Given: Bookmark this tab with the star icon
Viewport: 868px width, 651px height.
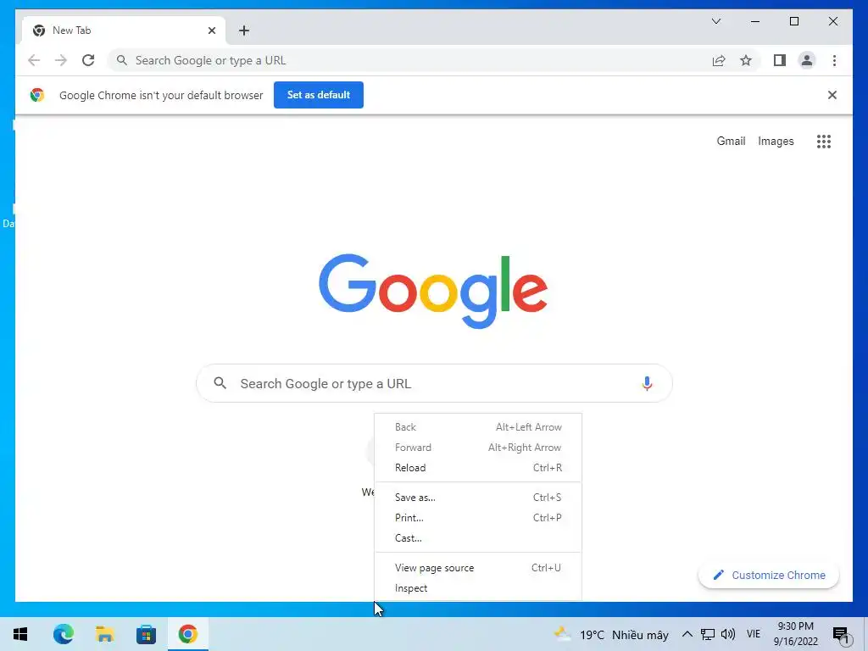Looking at the screenshot, I should (746, 60).
